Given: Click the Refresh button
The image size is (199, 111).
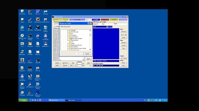Looking at the screenshot, I should [x=57, y=63].
